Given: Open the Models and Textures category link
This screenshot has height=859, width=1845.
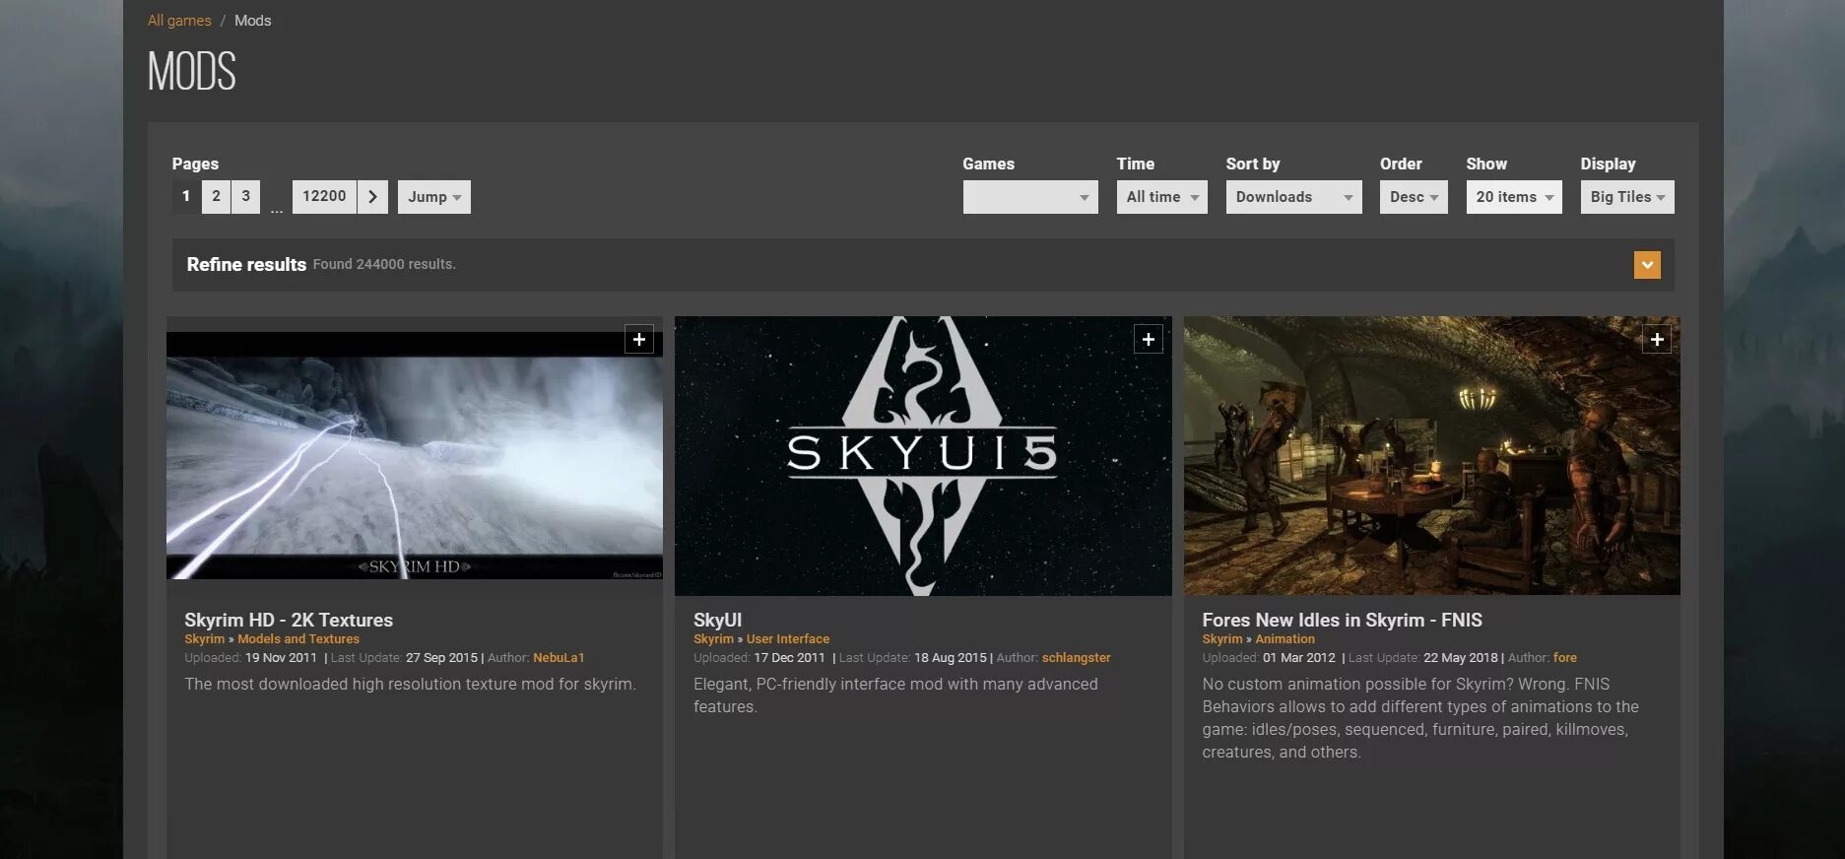Looking at the screenshot, I should pos(298,639).
